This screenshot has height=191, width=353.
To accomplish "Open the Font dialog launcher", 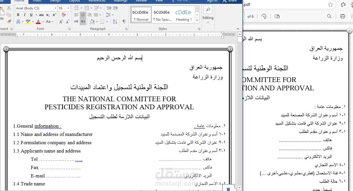I will [69, 29].
